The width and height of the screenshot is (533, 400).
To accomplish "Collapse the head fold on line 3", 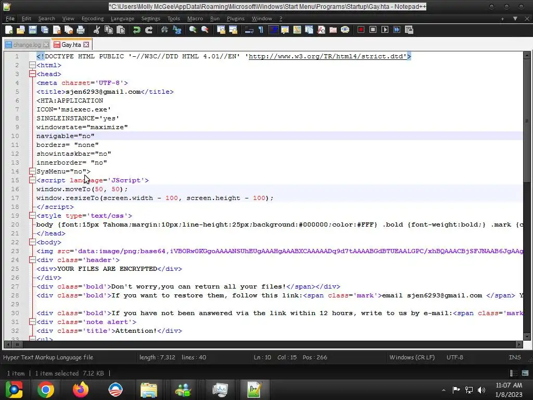I will point(32,74).
